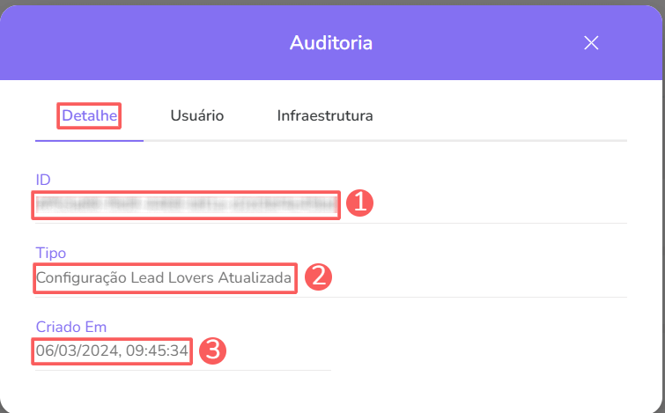Click the gray tab divider right of Infraestrutura
The width and height of the screenshot is (665, 413).
pos(502,140)
